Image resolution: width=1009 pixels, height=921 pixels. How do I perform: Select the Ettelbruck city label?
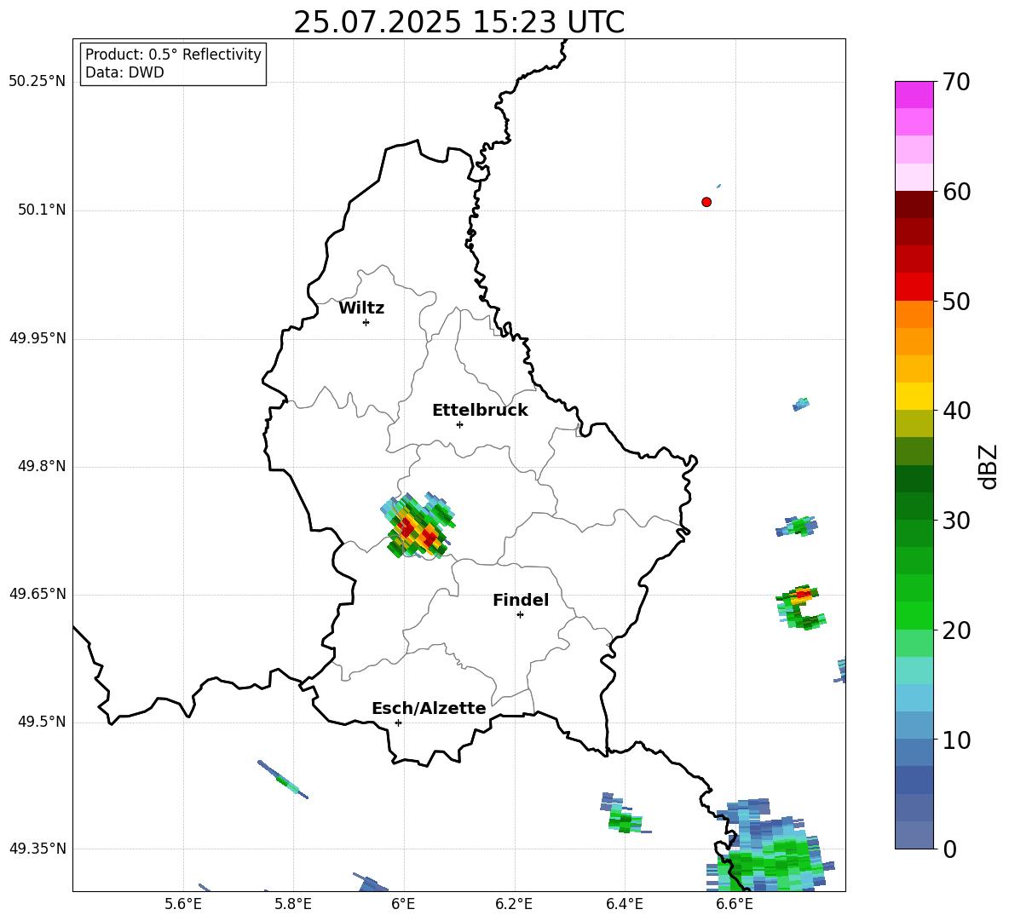pyautogui.click(x=480, y=411)
